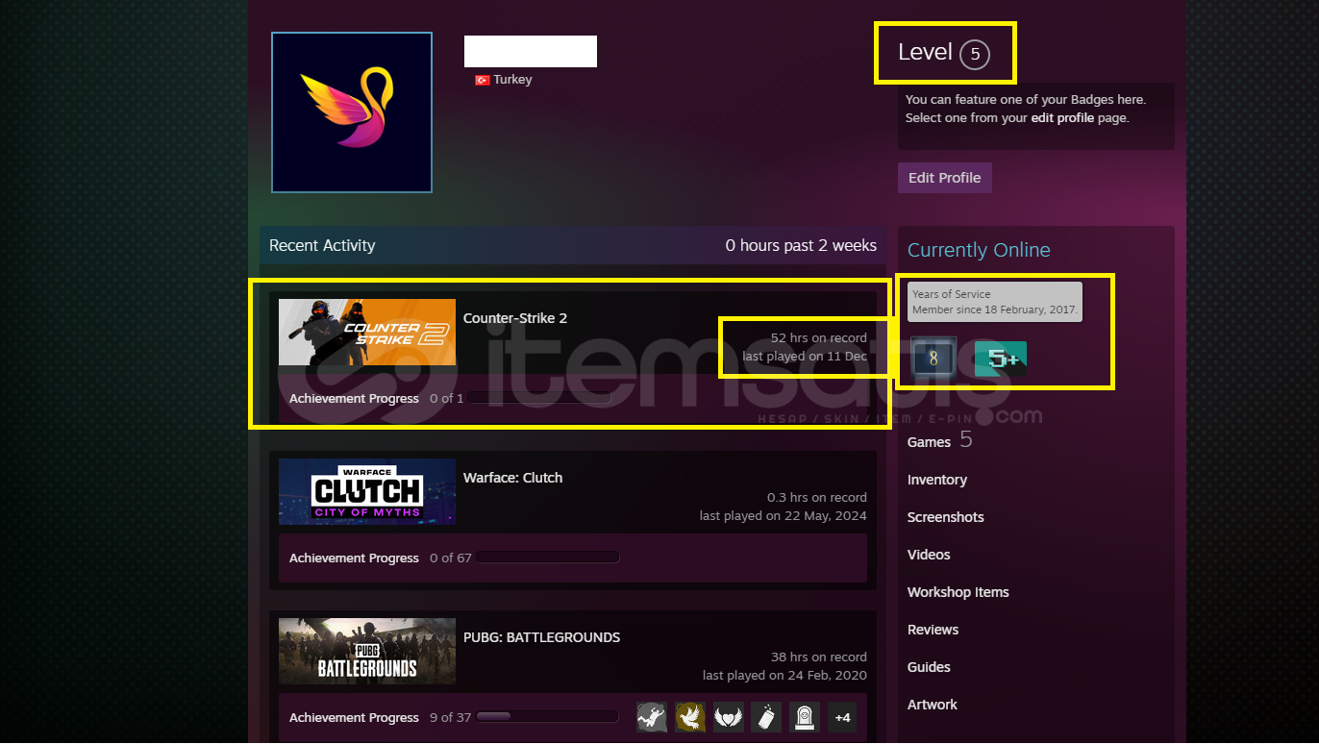Click the 'Currently Online' status text
Screen dimensions: 1319x744
(979, 250)
